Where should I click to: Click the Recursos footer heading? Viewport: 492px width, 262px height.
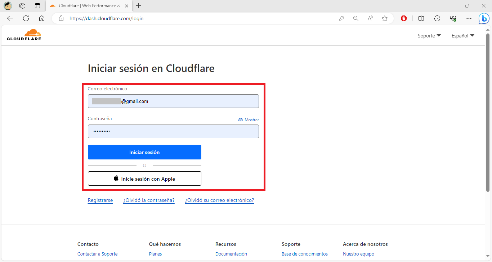click(x=225, y=244)
